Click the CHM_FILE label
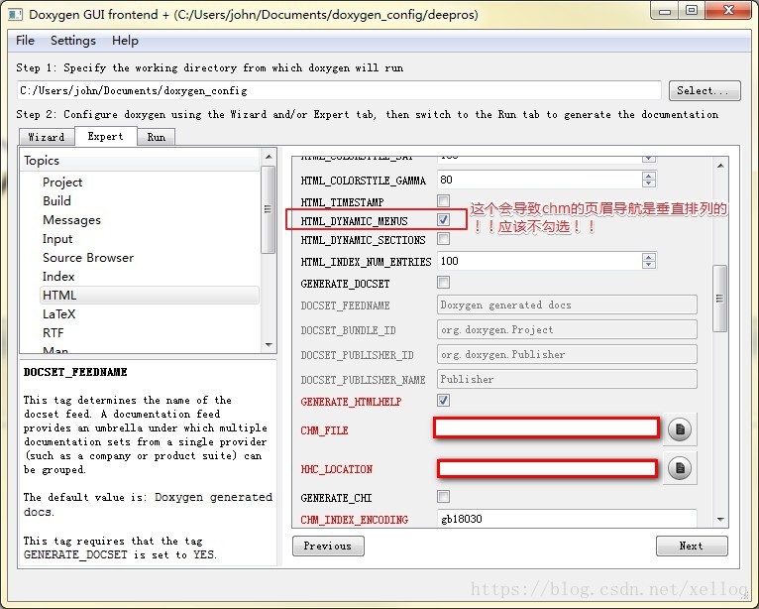The width and height of the screenshot is (759, 609). point(324,430)
